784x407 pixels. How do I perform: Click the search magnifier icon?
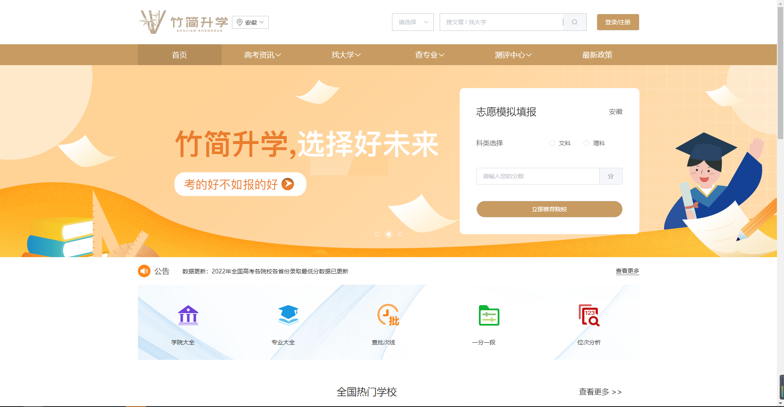click(575, 22)
